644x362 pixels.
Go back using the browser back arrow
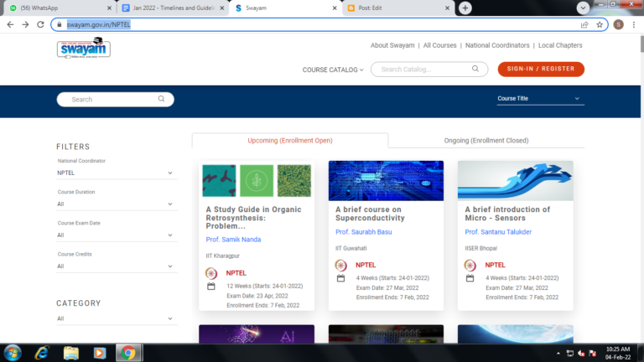pos(10,24)
